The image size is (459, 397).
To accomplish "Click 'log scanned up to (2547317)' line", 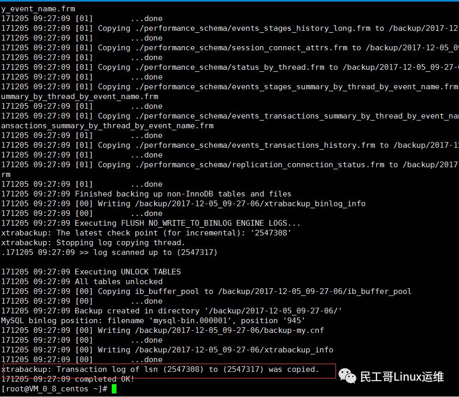I will [x=109, y=252].
